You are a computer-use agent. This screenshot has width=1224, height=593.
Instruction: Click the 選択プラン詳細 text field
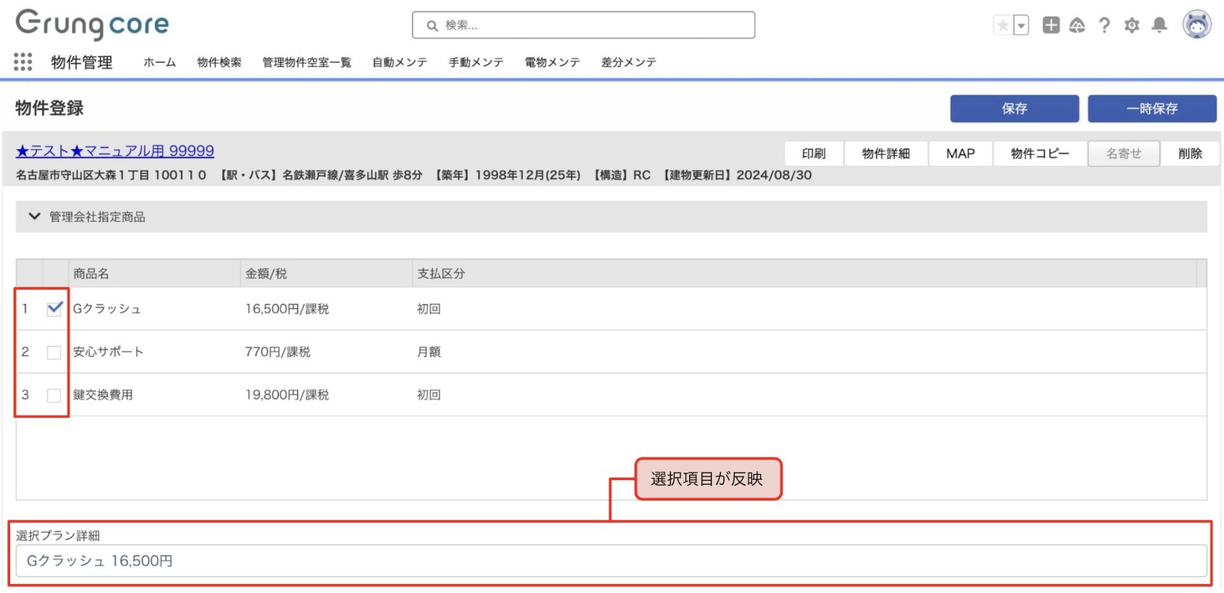coord(611,561)
